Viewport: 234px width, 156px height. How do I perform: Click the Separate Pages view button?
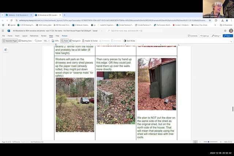[x=10, y=41]
